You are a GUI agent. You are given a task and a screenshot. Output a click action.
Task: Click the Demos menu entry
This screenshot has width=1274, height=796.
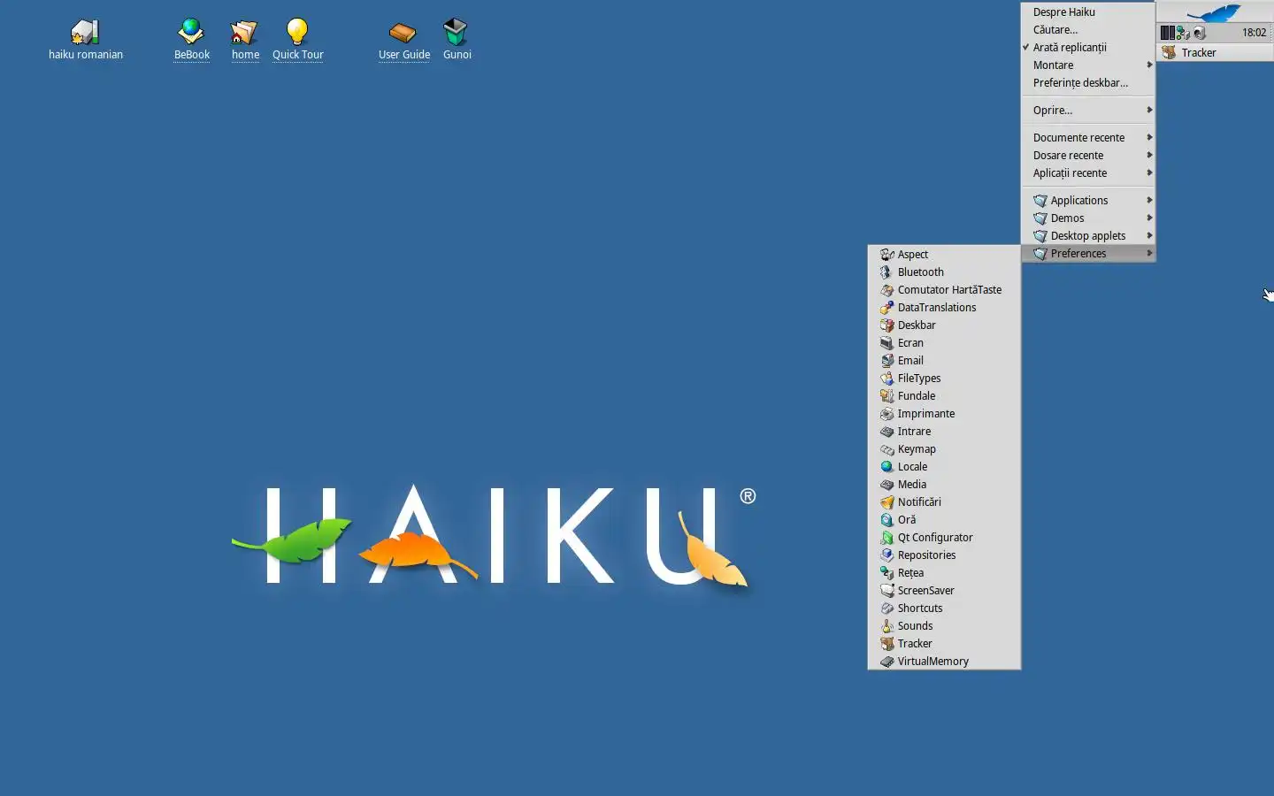click(1088, 218)
